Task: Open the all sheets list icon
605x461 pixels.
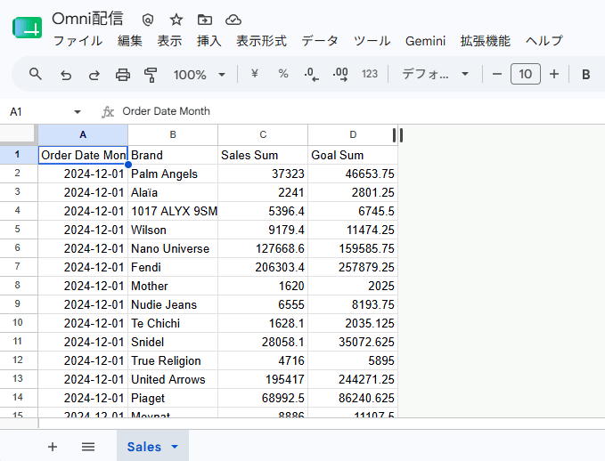Action: [x=88, y=447]
